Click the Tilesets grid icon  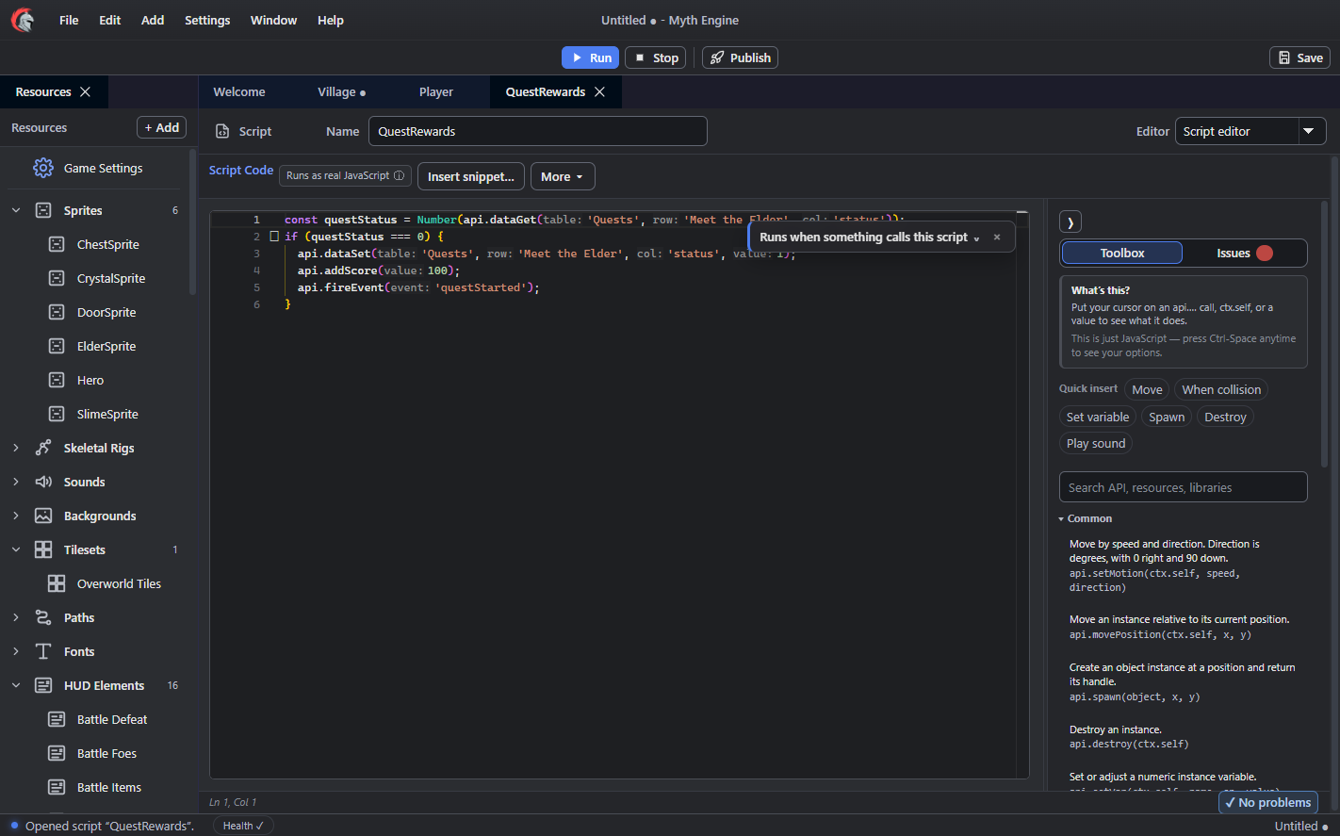43,549
